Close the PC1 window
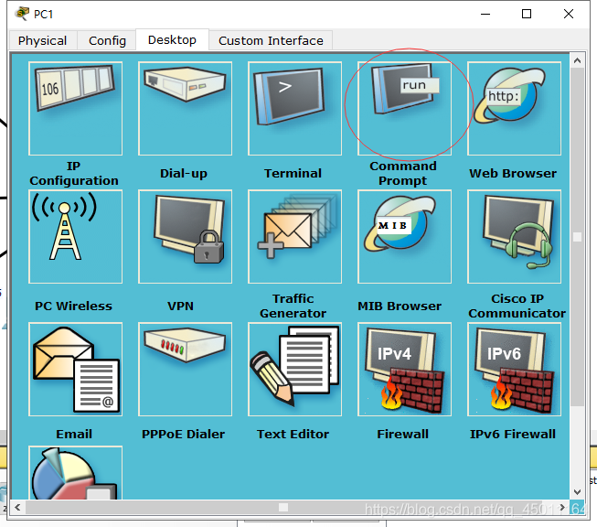 569,14
